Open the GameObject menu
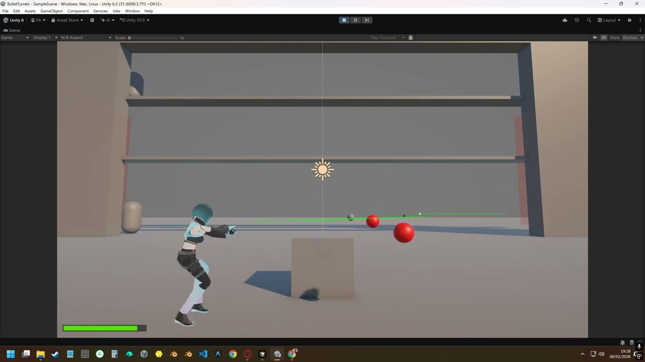 point(51,11)
